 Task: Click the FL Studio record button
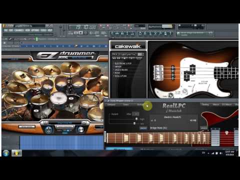click(86, 33)
